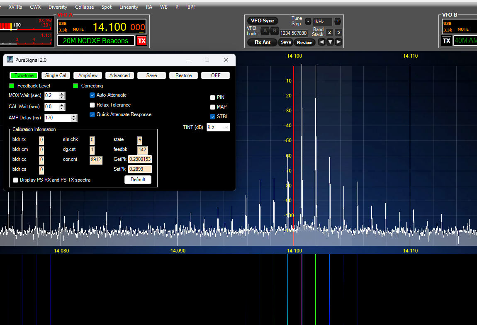
Task: Toggle Two-tone test button
Action: [x=24, y=75]
